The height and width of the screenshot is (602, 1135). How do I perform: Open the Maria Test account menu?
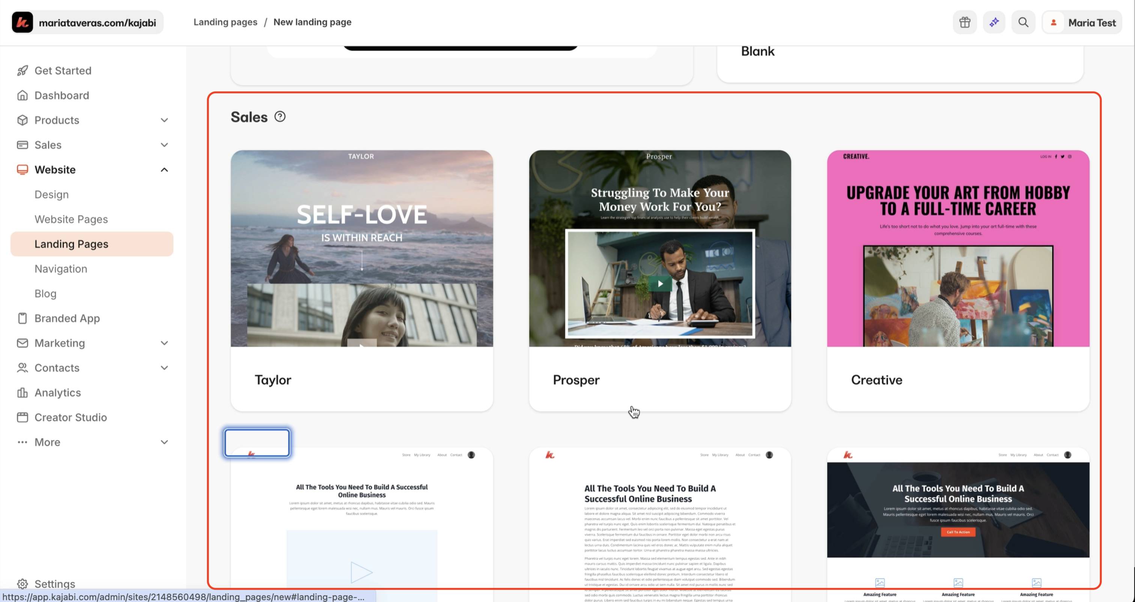click(1082, 23)
